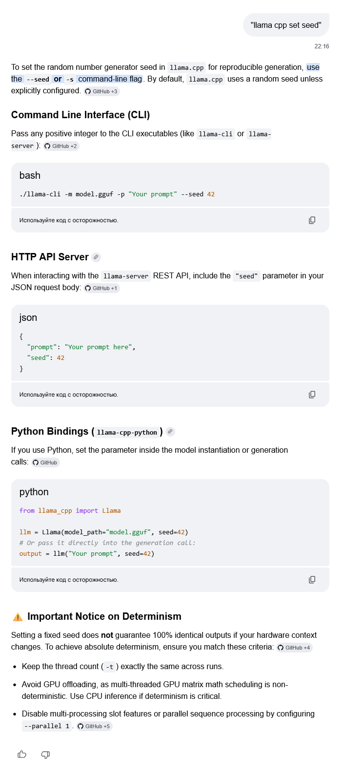This screenshot has height=778, width=343.
Task: Open the GitHub +2 source chip
Action: pos(61,146)
